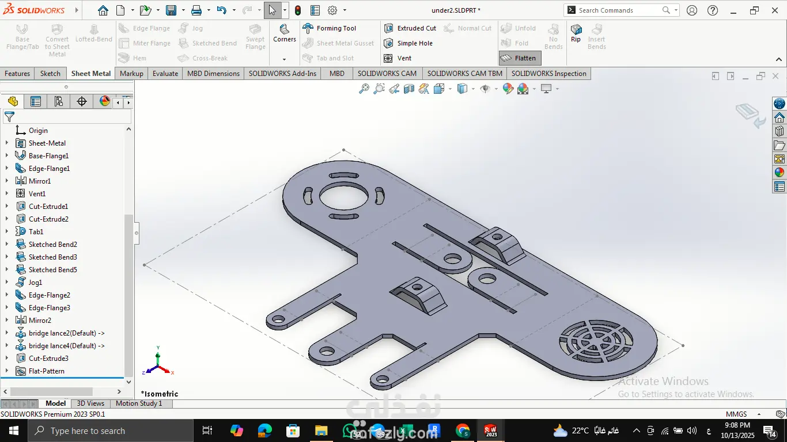Expand the Edge-Flange1 feature node

[7, 169]
